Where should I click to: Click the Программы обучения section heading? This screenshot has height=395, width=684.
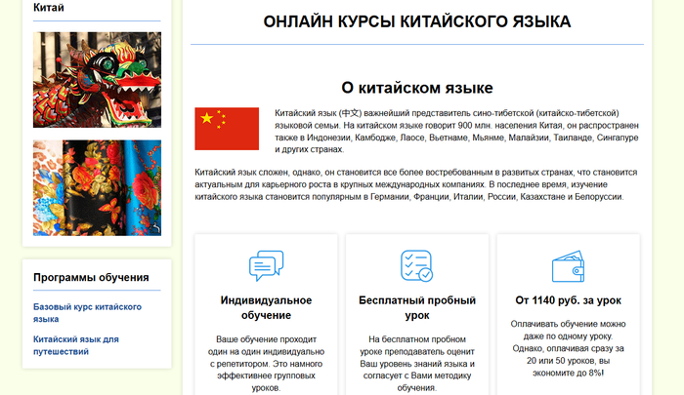pyautogui.click(x=89, y=277)
